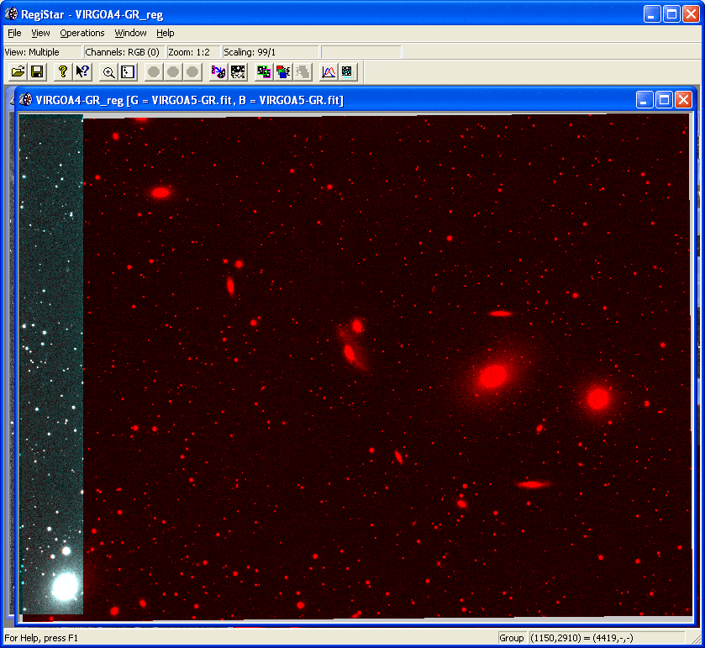Screen dimensions: 705x648
Task: Click the last grid toolbar icon
Action: click(348, 72)
